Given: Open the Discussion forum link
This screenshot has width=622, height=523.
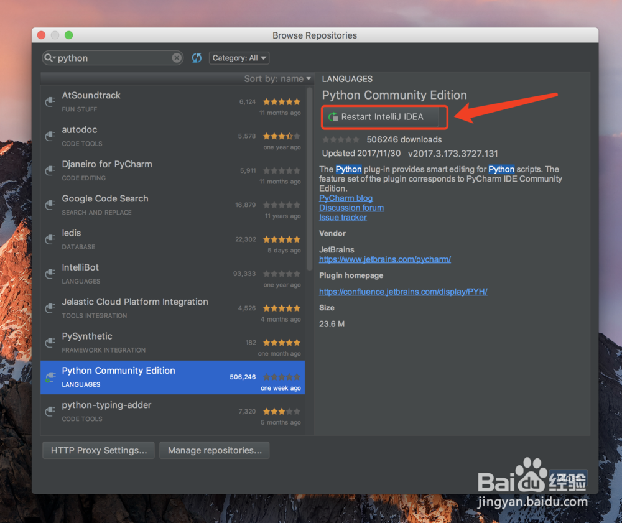Looking at the screenshot, I should [x=351, y=208].
